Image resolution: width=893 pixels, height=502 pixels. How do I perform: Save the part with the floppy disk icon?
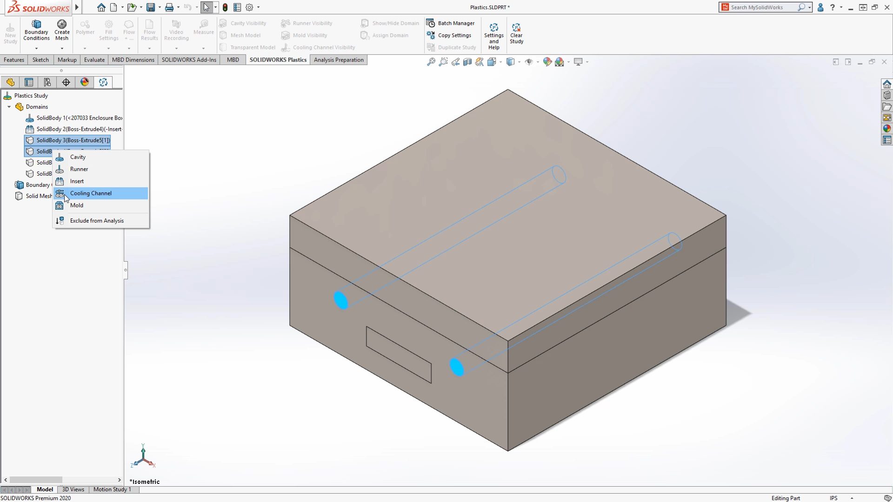(151, 7)
